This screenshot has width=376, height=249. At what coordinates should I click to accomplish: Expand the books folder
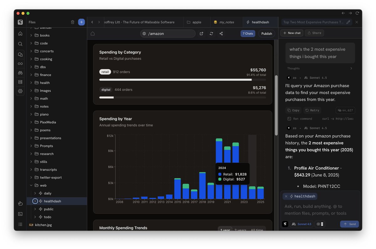[x=31, y=35]
